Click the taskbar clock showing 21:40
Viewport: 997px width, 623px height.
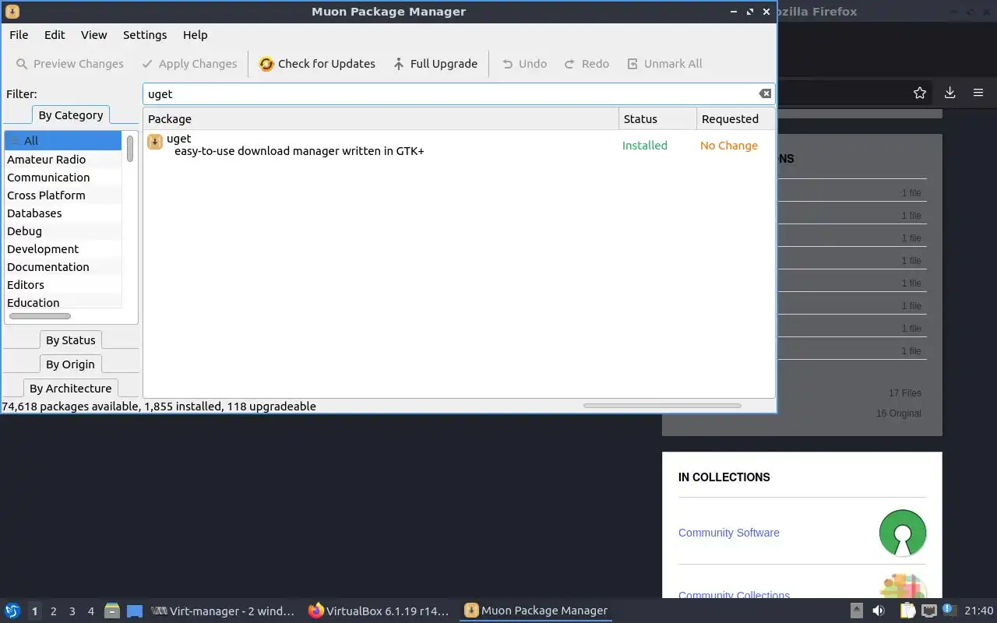(978, 611)
